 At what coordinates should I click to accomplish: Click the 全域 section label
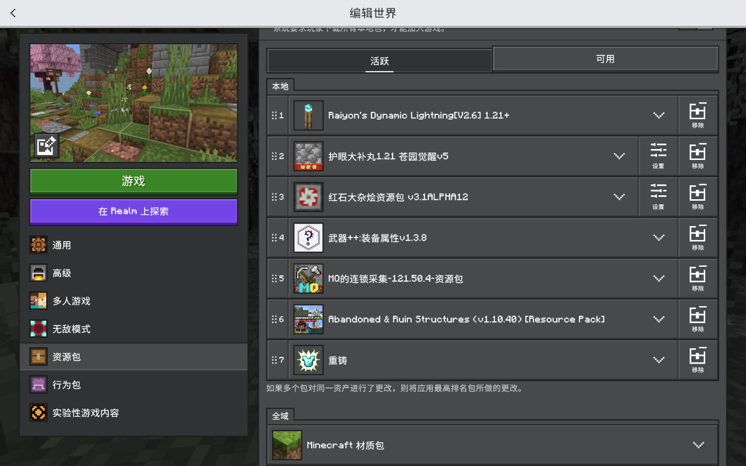pyautogui.click(x=280, y=416)
